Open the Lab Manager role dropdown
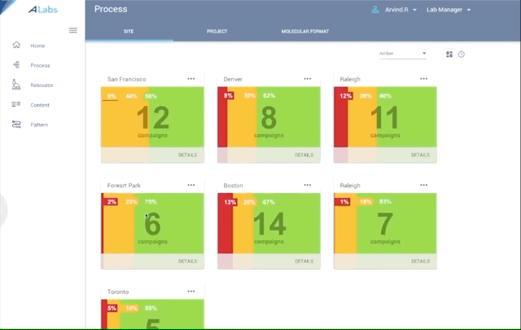 (449, 10)
